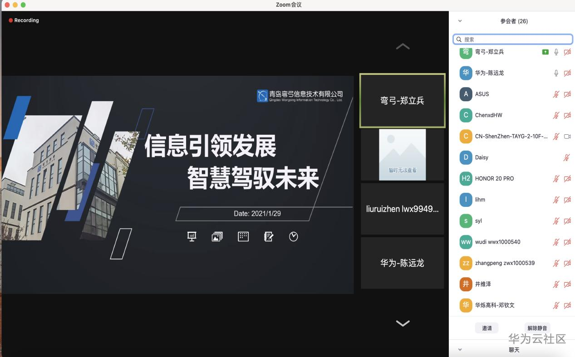This screenshot has width=575, height=357.
Task: Click muted mic icon for CN-ShenZhen-TAYG
Action: pos(556,136)
